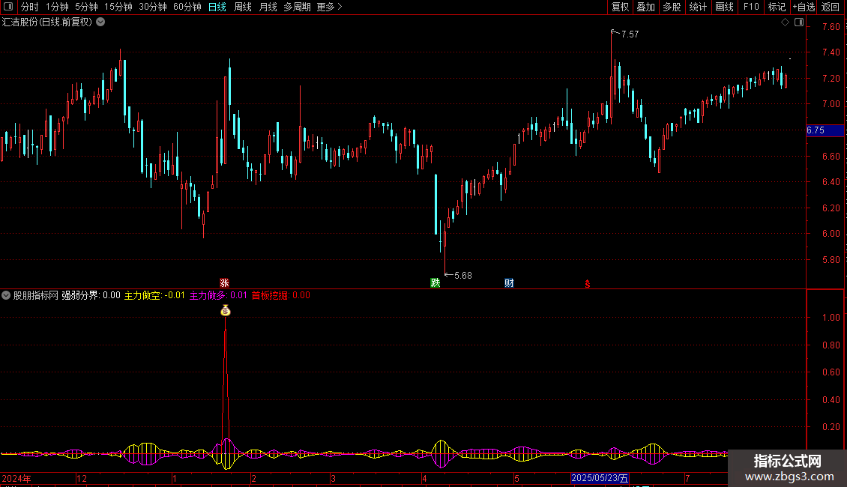Click the 5.68 low price label
The width and height of the screenshot is (847, 487).
(x=463, y=276)
